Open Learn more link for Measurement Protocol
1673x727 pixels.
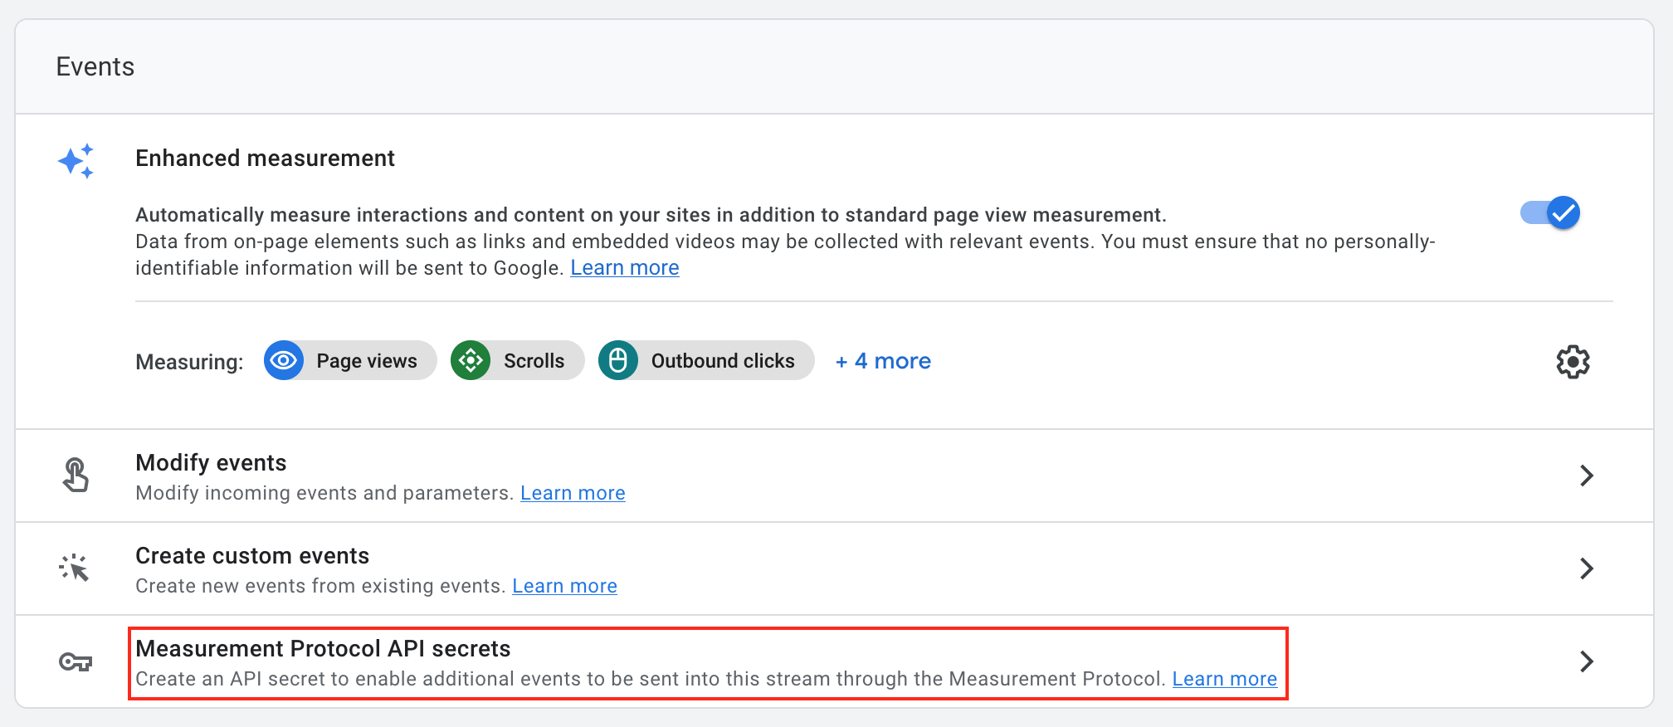tap(1224, 679)
